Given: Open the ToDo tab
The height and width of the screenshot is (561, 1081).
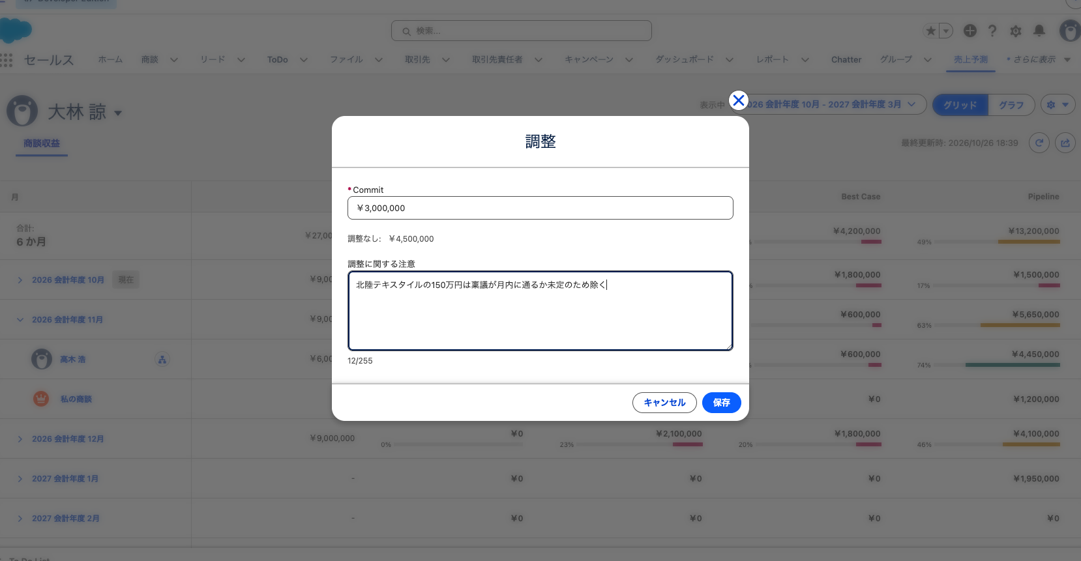Looking at the screenshot, I should (278, 59).
